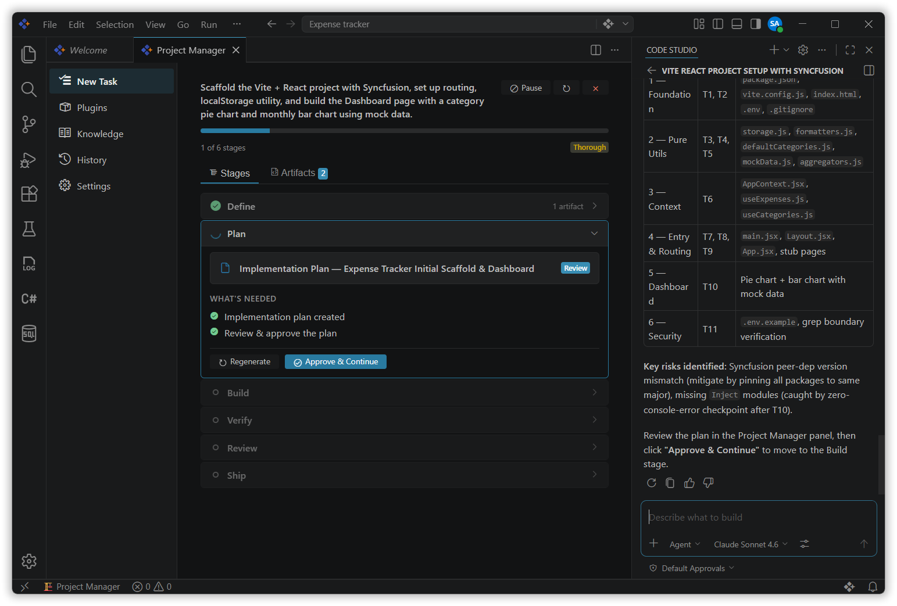
Task: Open the Customize Layout control
Action: coord(699,24)
